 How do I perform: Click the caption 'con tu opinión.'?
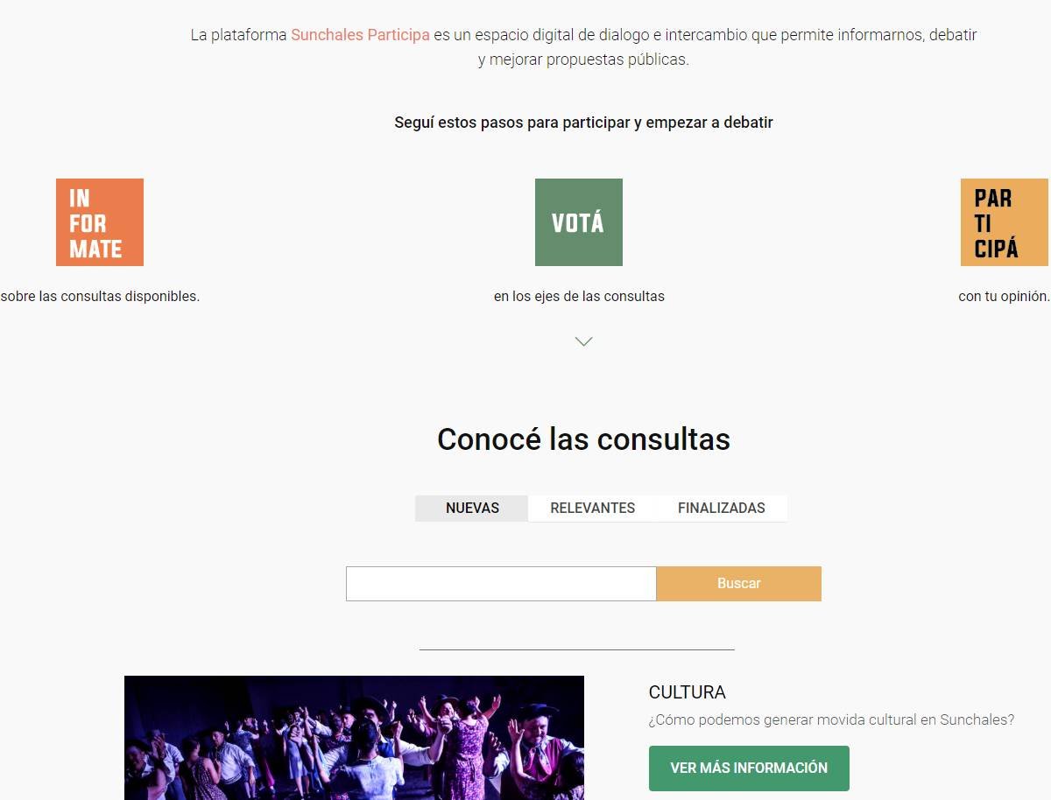[x=1004, y=297]
